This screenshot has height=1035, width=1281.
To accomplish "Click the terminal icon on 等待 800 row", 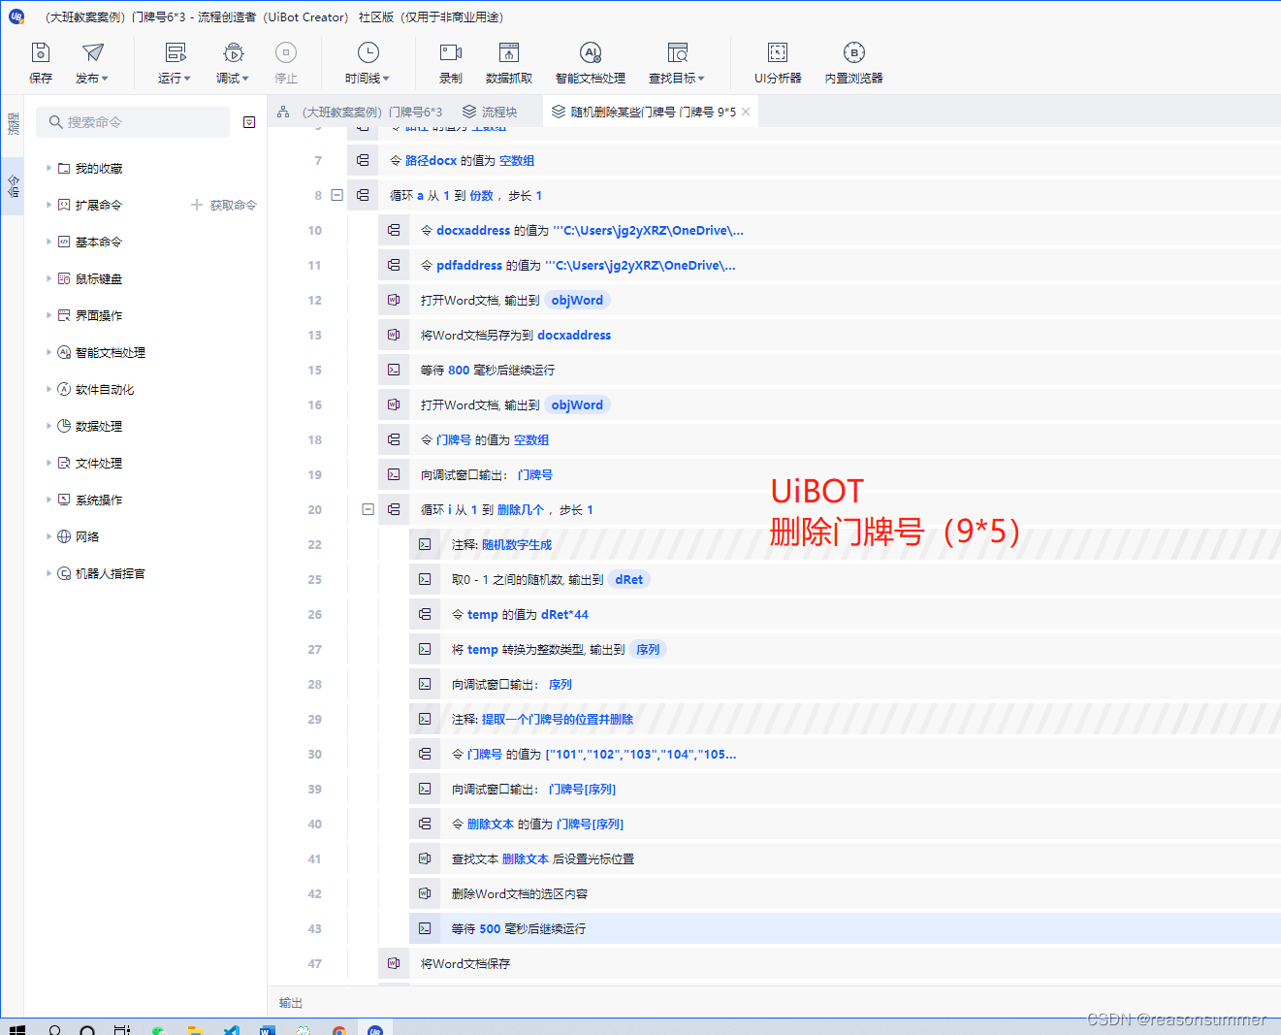I will [394, 371].
